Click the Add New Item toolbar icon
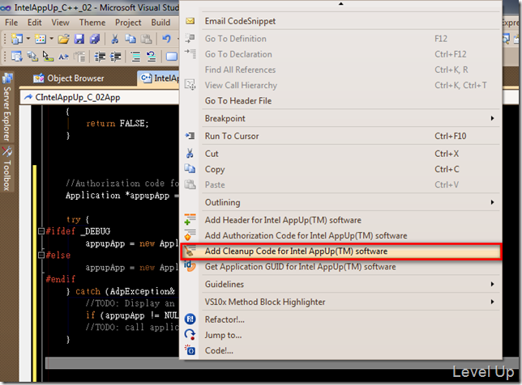Screen dimensions: 522x385 tap(41, 39)
